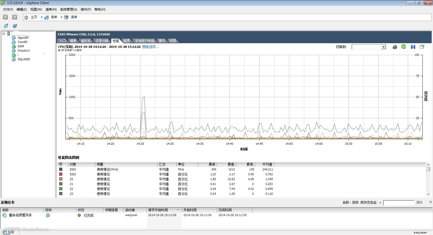Open the 清单(N) menu
This screenshot has height=235, width=433.
pos(51,9)
